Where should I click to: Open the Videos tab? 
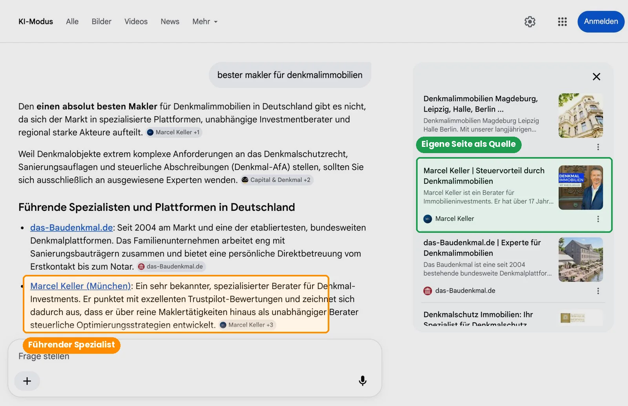pyautogui.click(x=136, y=22)
